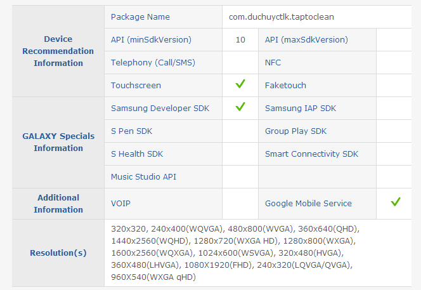This screenshot has width=421, height=290.
Task: Click the NFC label
Action: [273, 62]
